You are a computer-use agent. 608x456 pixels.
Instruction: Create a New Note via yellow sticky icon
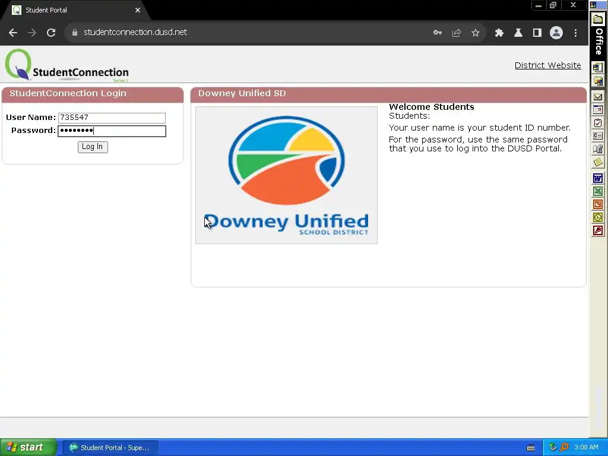point(597,162)
